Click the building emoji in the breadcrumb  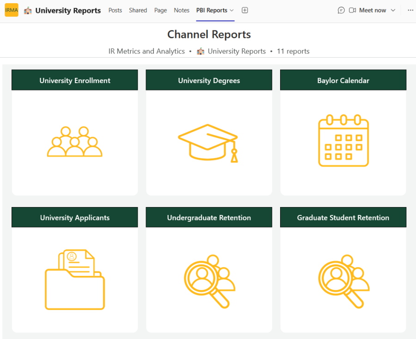pyautogui.click(x=201, y=51)
